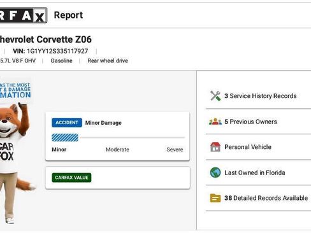Click the wrench service history icon

(215, 96)
